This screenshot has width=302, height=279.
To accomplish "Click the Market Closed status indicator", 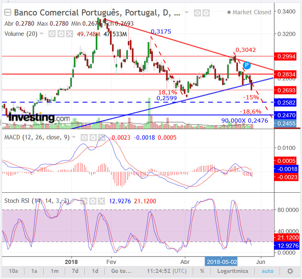I will pos(249,12).
